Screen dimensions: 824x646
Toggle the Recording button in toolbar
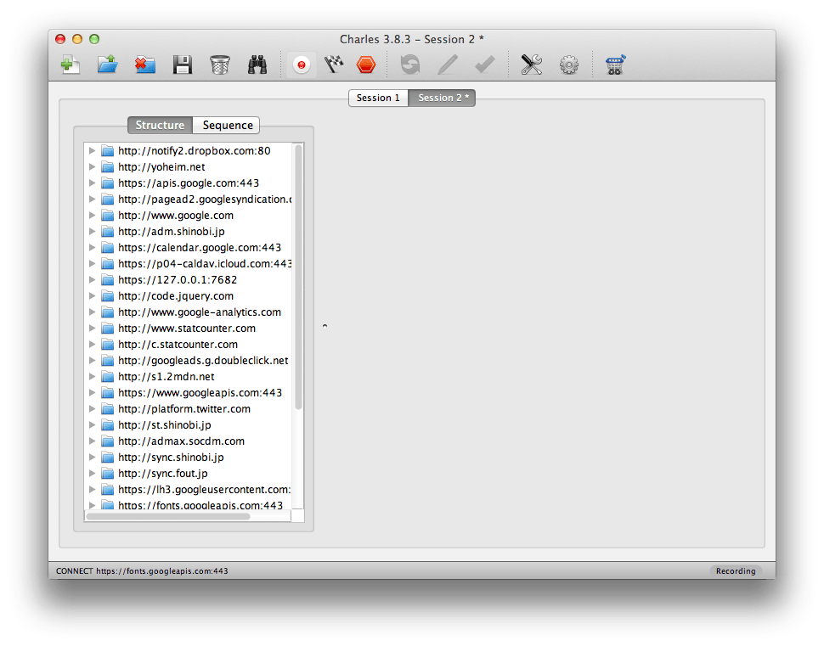[x=301, y=65]
